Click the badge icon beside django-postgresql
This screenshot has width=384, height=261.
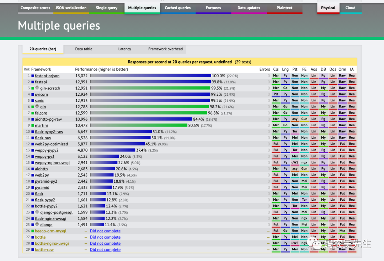(37, 212)
